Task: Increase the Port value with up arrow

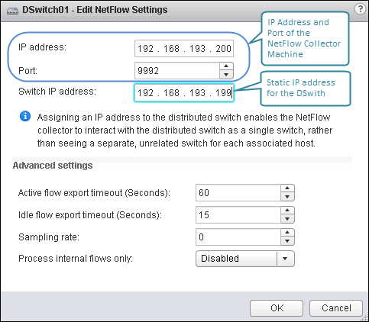Action: 226,66
